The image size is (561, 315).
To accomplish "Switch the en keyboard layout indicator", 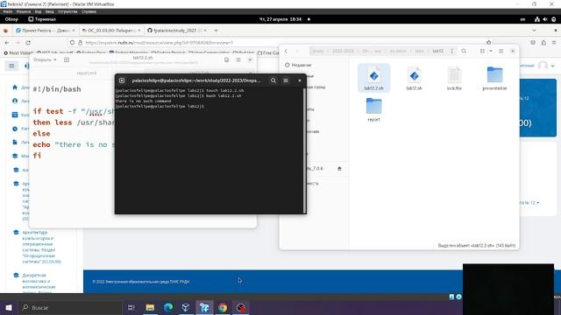I will [522, 19].
